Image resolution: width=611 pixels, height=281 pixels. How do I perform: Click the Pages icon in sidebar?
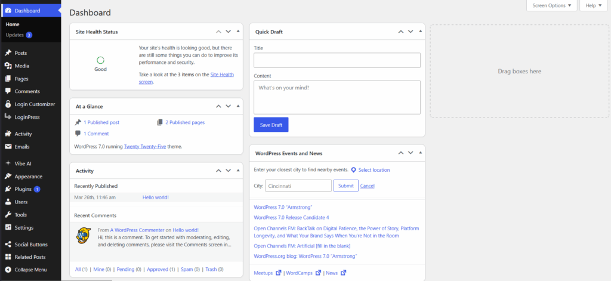point(8,79)
